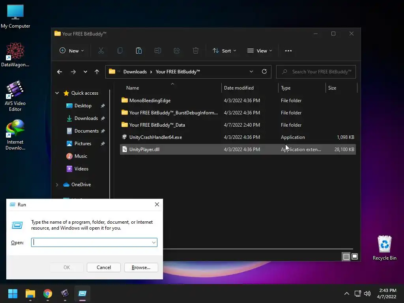Open Google Chrome from the taskbar
The height and width of the screenshot is (303, 404).
point(48,294)
